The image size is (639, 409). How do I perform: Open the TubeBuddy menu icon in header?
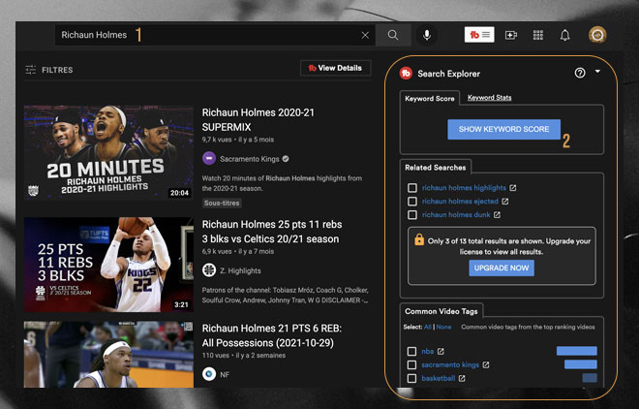pyautogui.click(x=479, y=35)
